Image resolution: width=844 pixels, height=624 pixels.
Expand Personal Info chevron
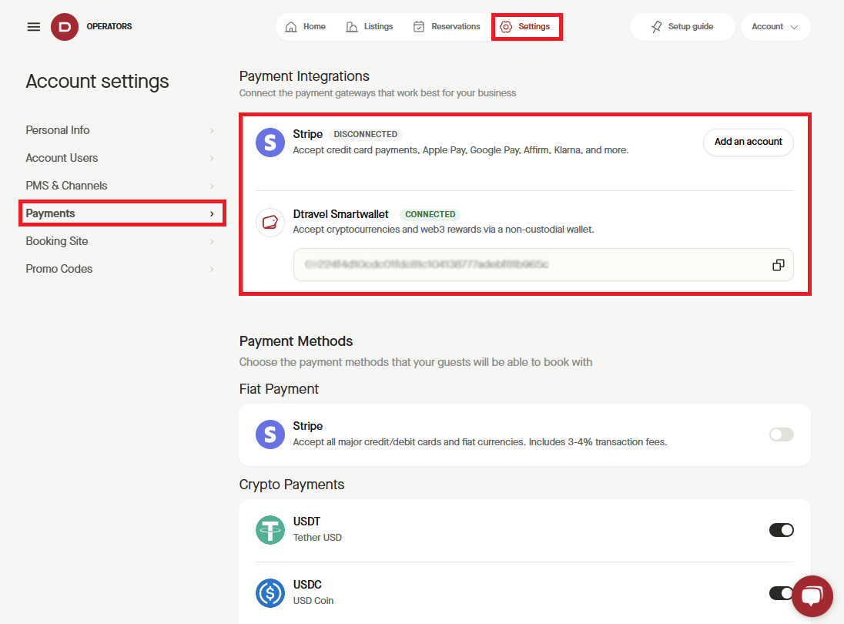pyautogui.click(x=212, y=131)
